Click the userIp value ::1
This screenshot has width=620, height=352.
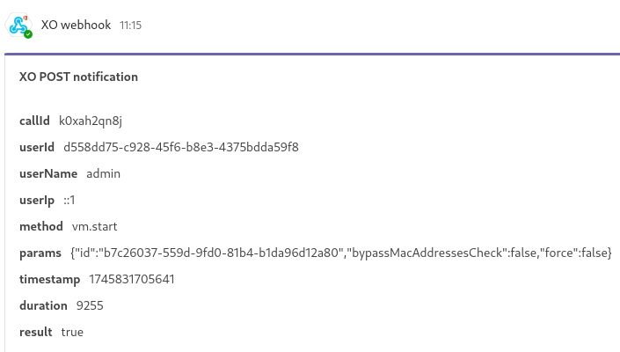(x=69, y=200)
